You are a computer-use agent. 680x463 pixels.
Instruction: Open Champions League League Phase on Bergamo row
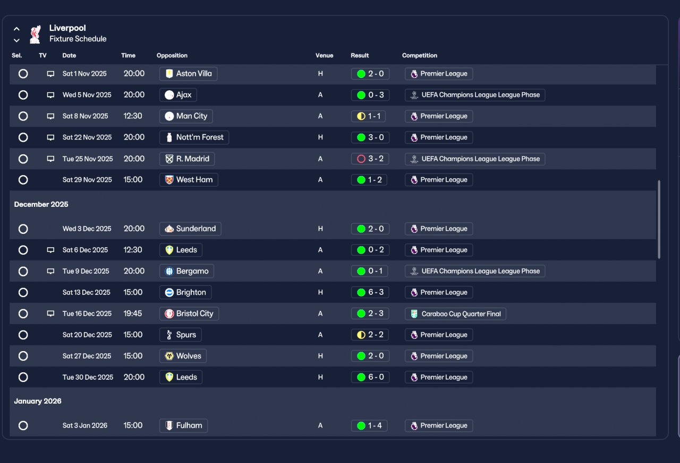475,271
